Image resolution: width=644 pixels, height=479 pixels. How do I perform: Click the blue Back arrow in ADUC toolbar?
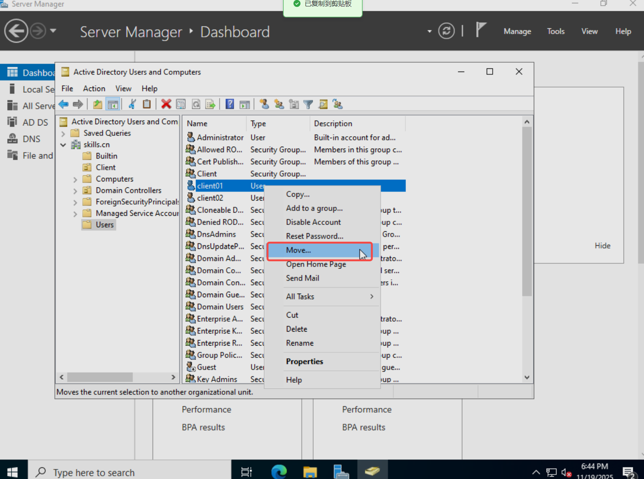coord(64,104)
